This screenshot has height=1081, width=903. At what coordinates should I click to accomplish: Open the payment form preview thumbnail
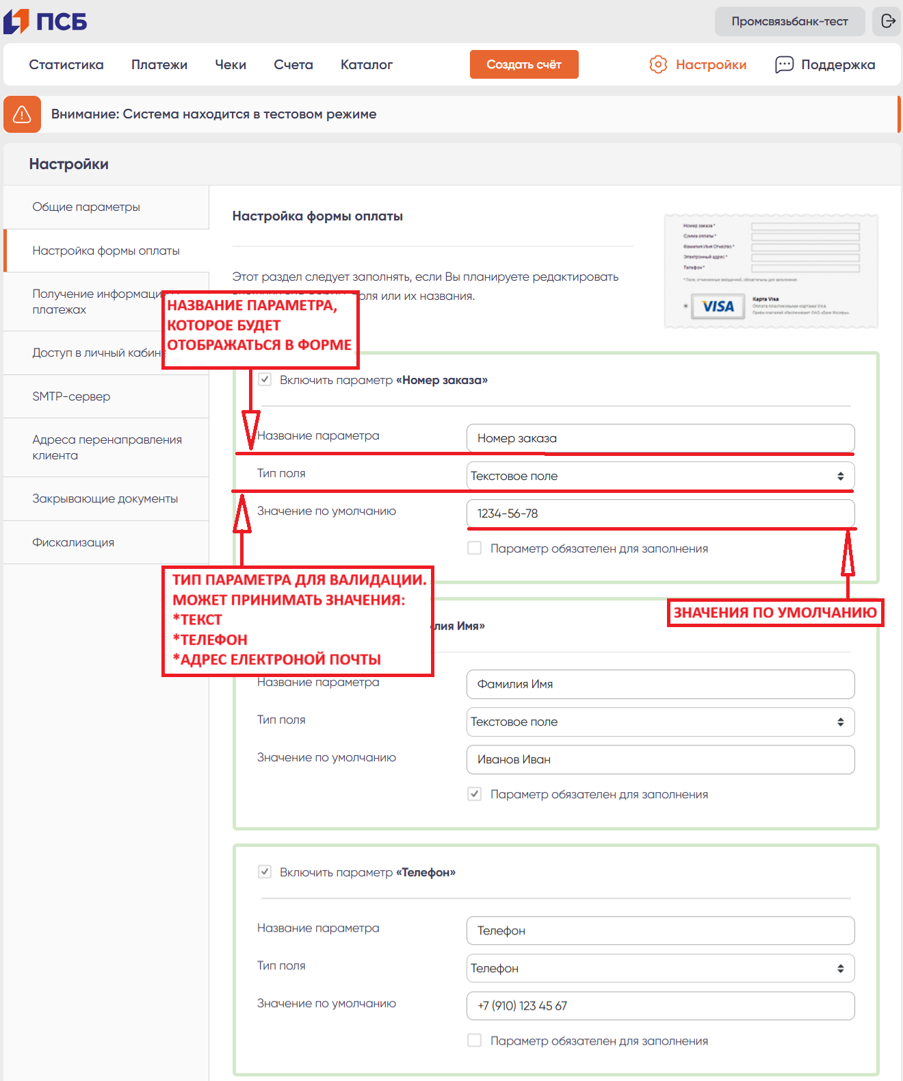click(x=771, y=271)
